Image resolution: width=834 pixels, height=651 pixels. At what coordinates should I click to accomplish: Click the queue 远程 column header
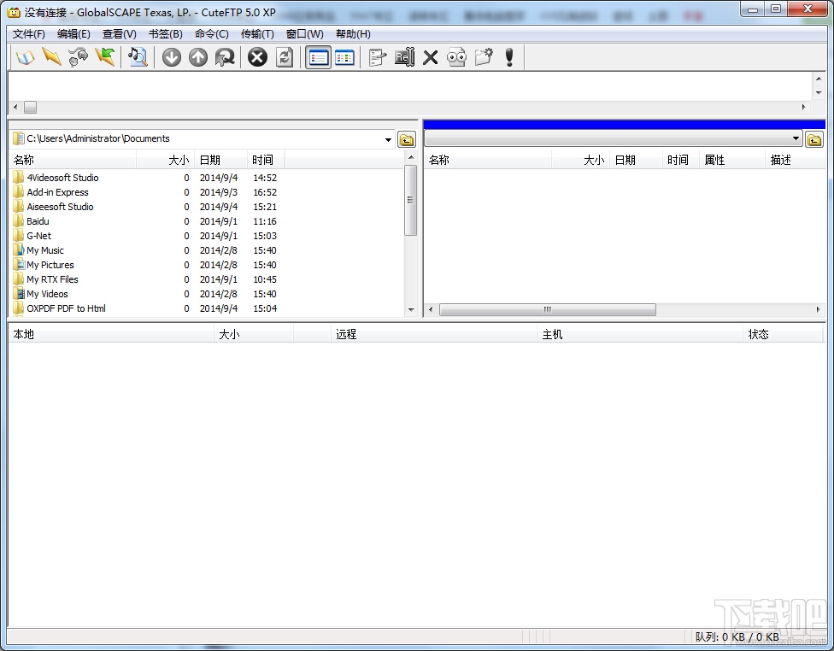[x=434, y=334]
